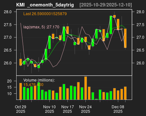Click the Oct 29 2025 axis label

pyautogui.click(x=20, y=109)
